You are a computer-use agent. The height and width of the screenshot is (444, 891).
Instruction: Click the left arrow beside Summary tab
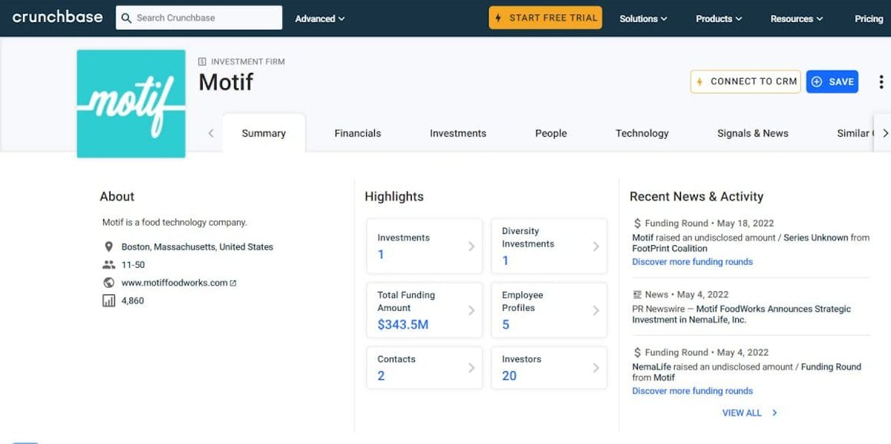click(x=211, y=134)
